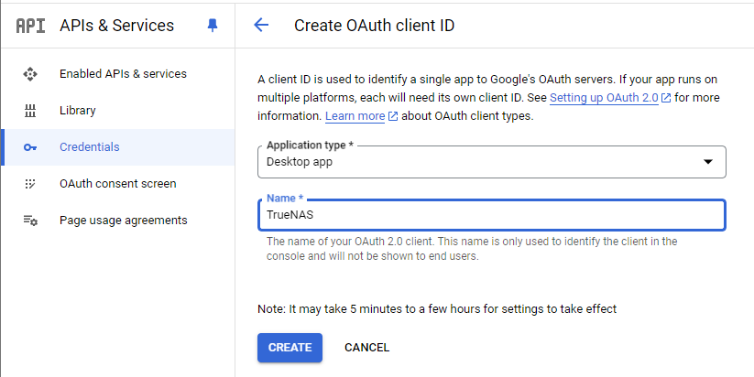Click the Enabled APIs & services icon
754x377 pixels.
pyautogui.click(x=30, y=74)
